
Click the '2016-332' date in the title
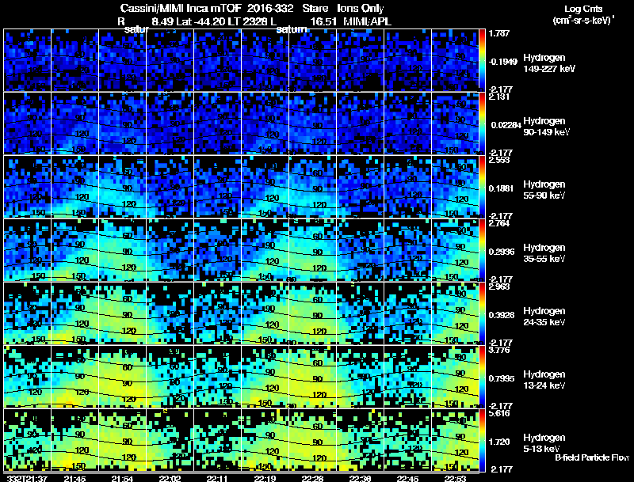click(270, 8)
